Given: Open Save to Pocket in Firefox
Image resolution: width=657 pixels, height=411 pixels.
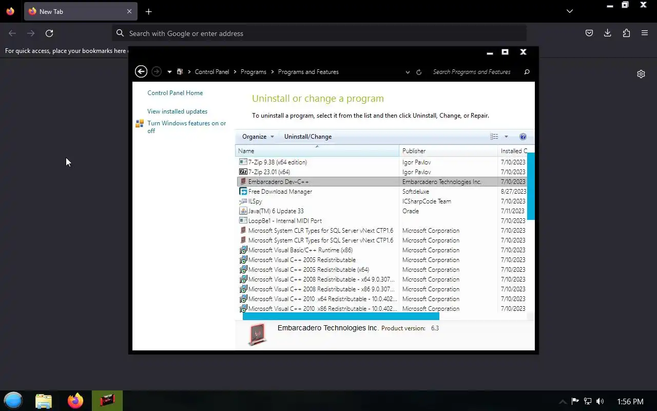Looking at the screenshot, I should click(589, 33).
